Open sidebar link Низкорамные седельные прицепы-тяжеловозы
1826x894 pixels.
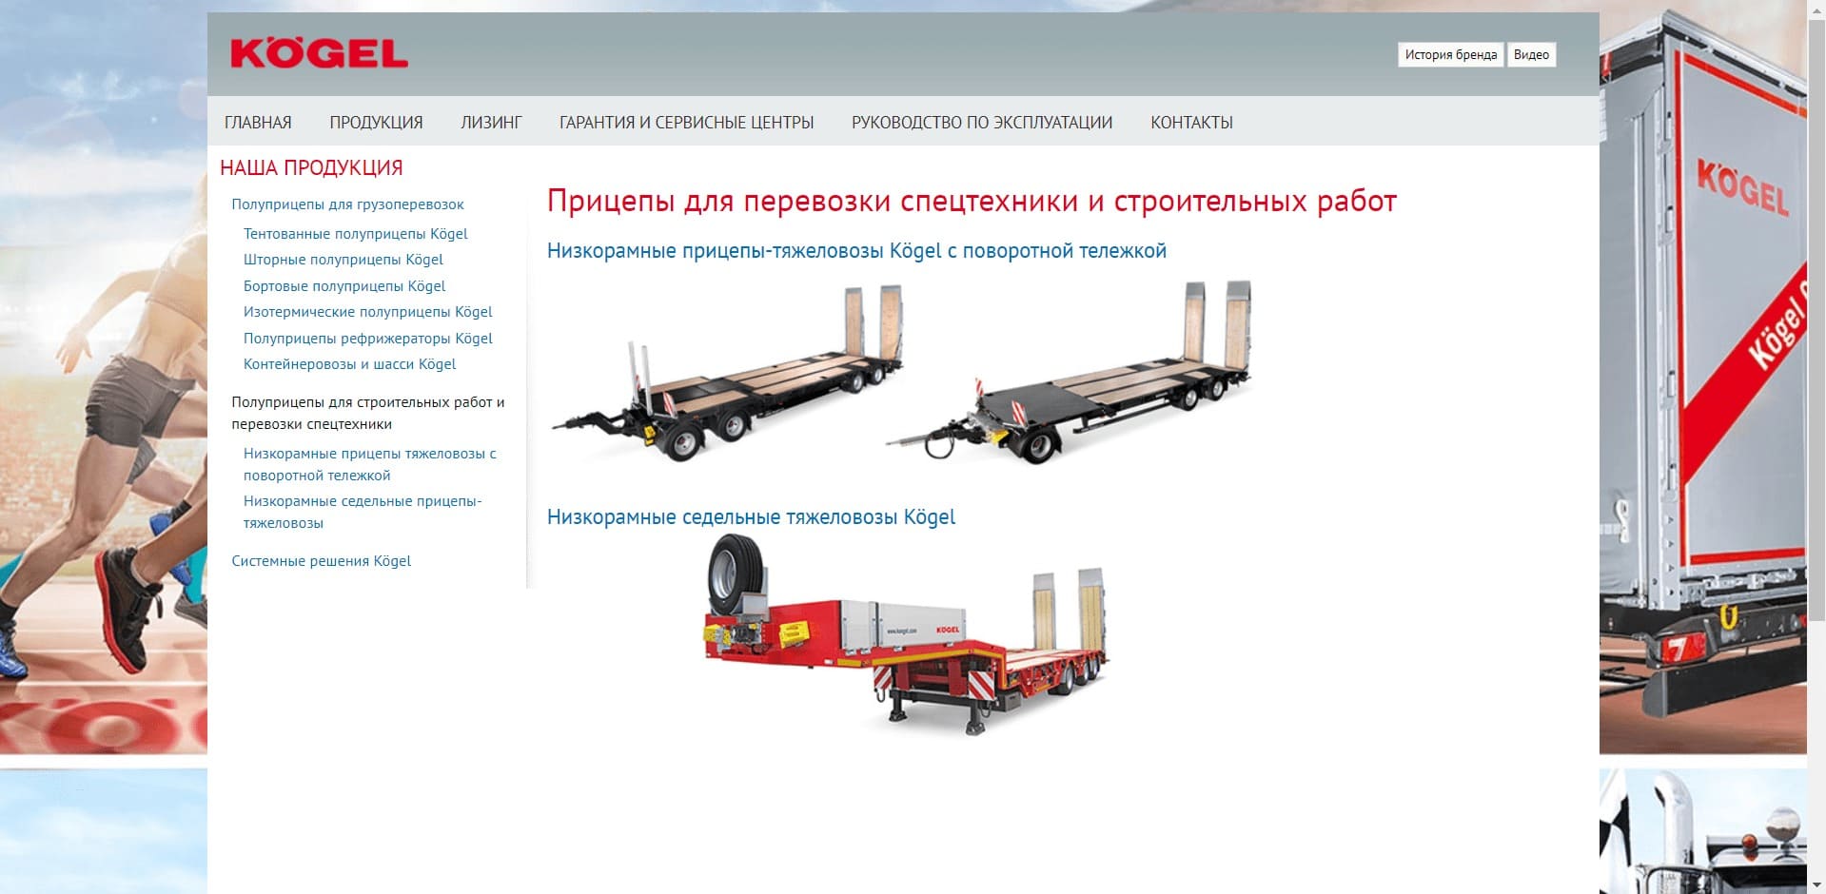coord(362,512)
